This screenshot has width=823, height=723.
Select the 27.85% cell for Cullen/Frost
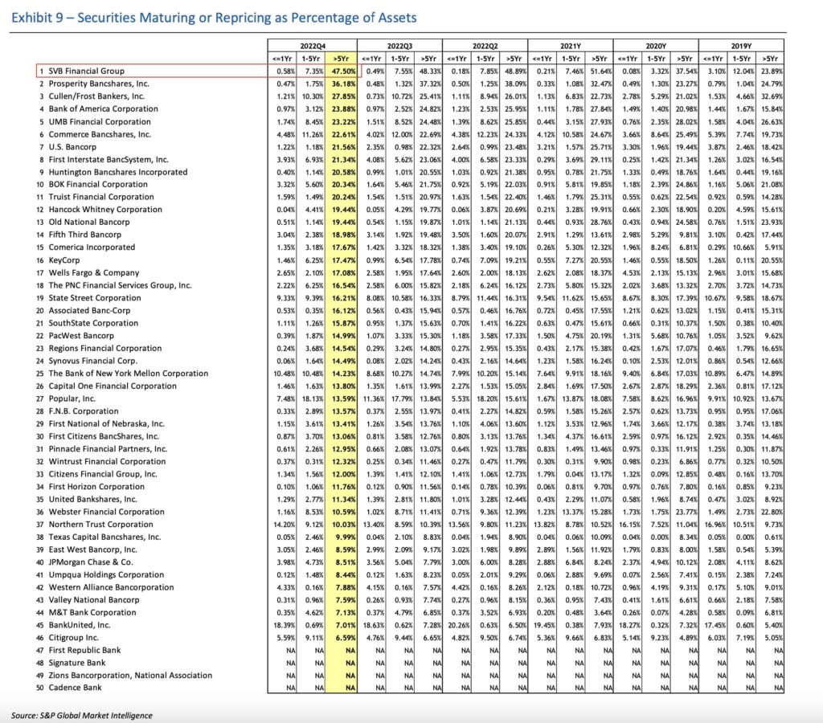pos(343,96)
